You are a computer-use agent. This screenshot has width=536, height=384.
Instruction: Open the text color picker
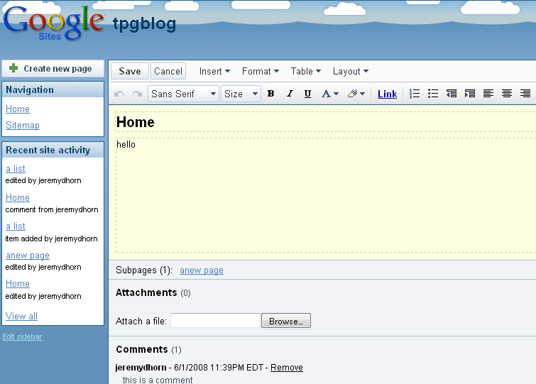click(x=330, y=94)
